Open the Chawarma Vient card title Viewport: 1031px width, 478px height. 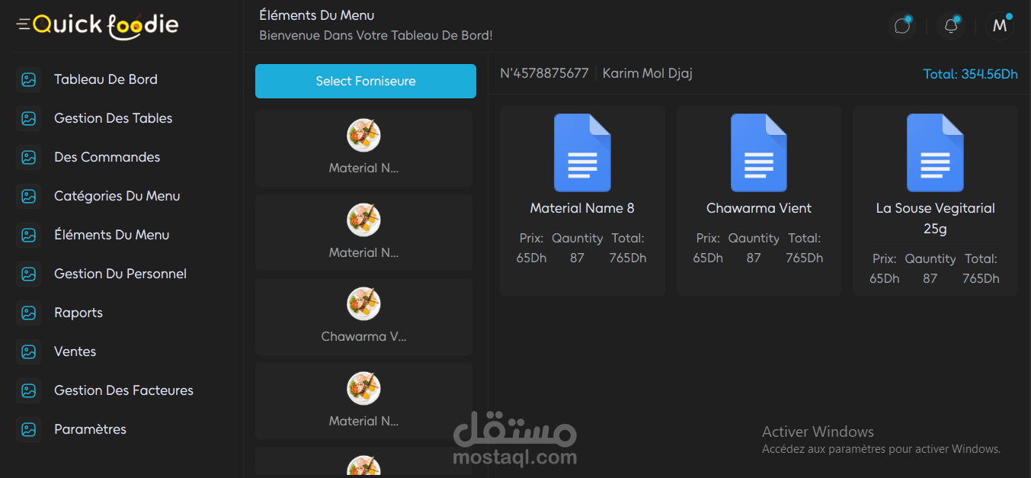click(x=759, y=208)
